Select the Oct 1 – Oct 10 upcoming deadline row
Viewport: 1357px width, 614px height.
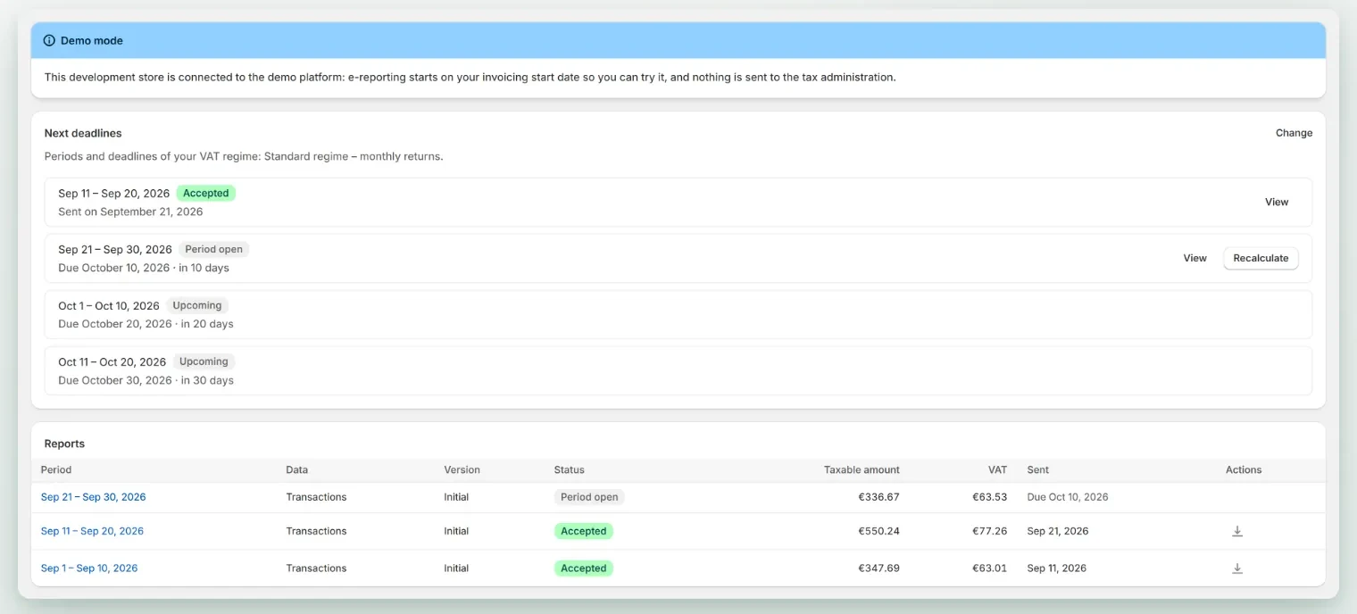coord(678,315)
